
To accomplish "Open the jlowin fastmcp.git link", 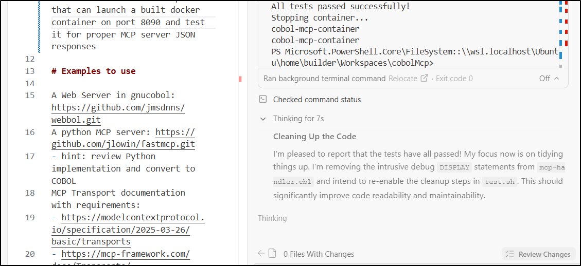I will click(x=124, y=144).
